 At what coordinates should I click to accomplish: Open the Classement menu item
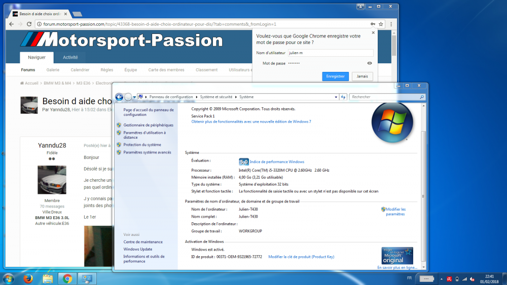click(x=207, y=70)
